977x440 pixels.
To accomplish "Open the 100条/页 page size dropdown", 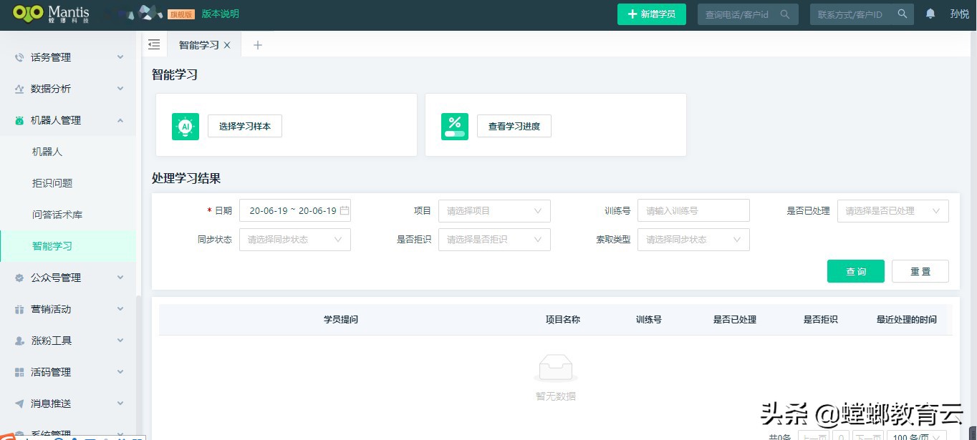I will [915, 435].
